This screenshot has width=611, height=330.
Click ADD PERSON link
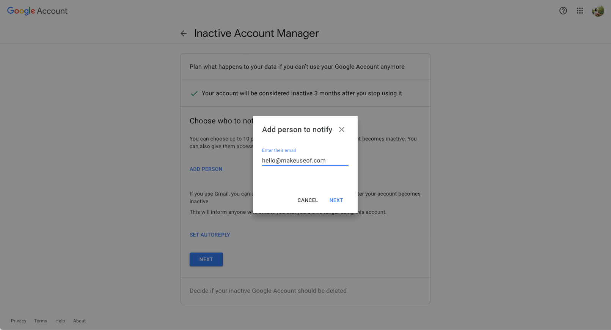[206, 169]
